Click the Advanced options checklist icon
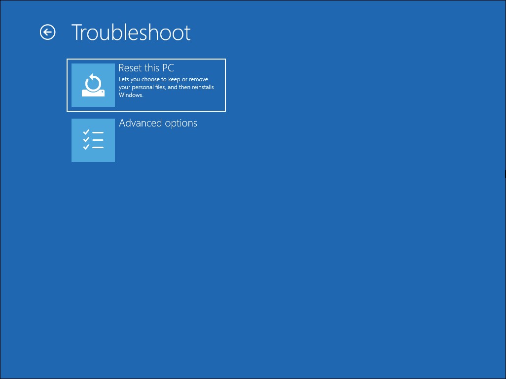Viewport: 506px width, 379px height. point(93,140)
